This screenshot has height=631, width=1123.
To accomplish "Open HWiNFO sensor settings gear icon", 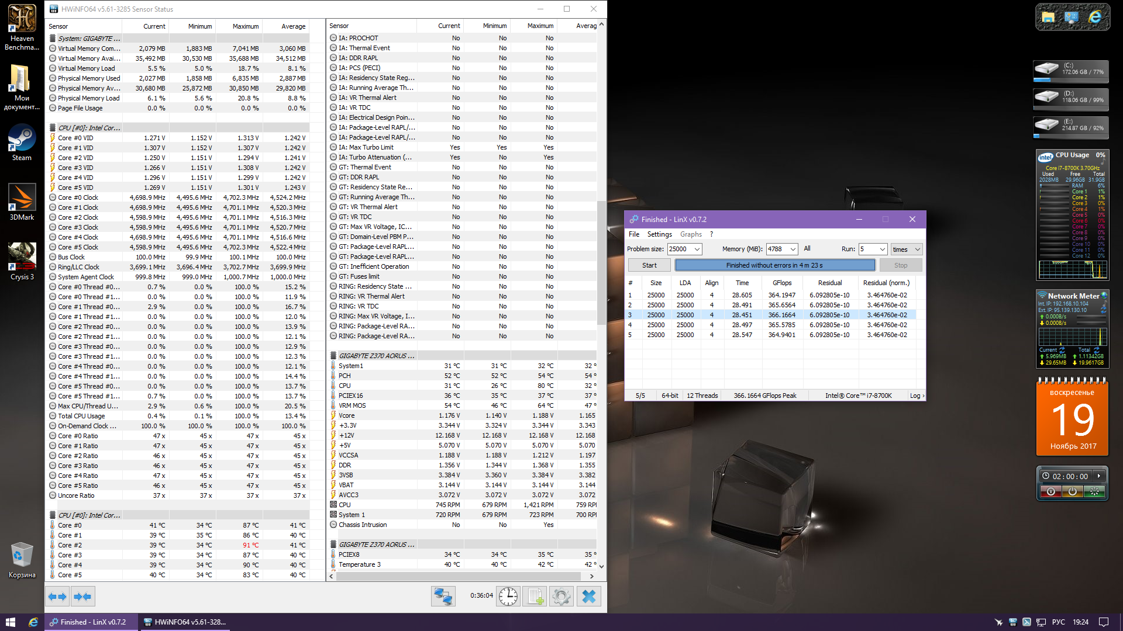I will [561, 597].
